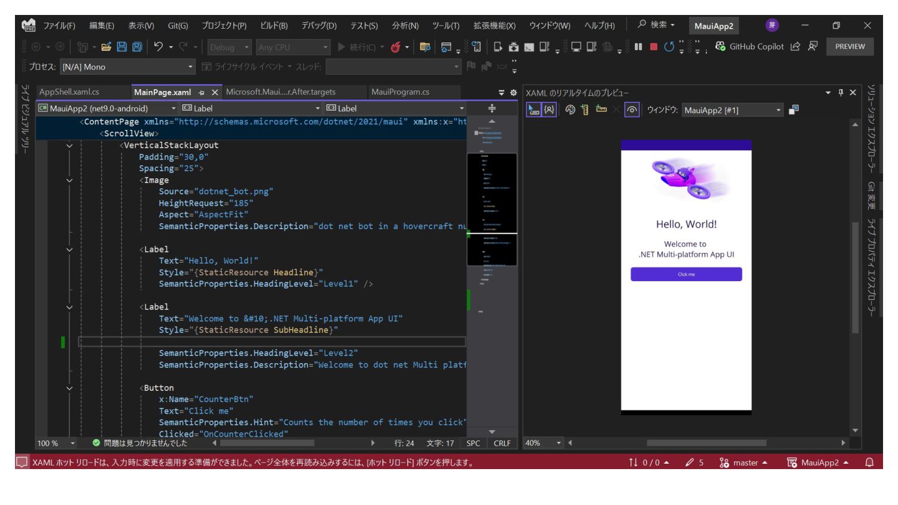Stop debugging with the red square button
This screenshot has width=898, height=505.
click(654, 47)
